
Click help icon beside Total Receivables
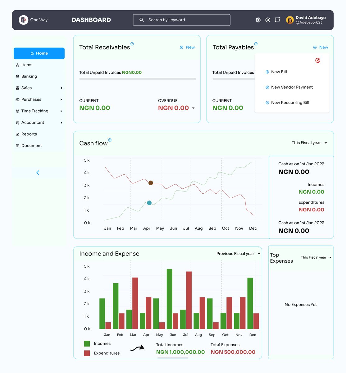(132, 44)
